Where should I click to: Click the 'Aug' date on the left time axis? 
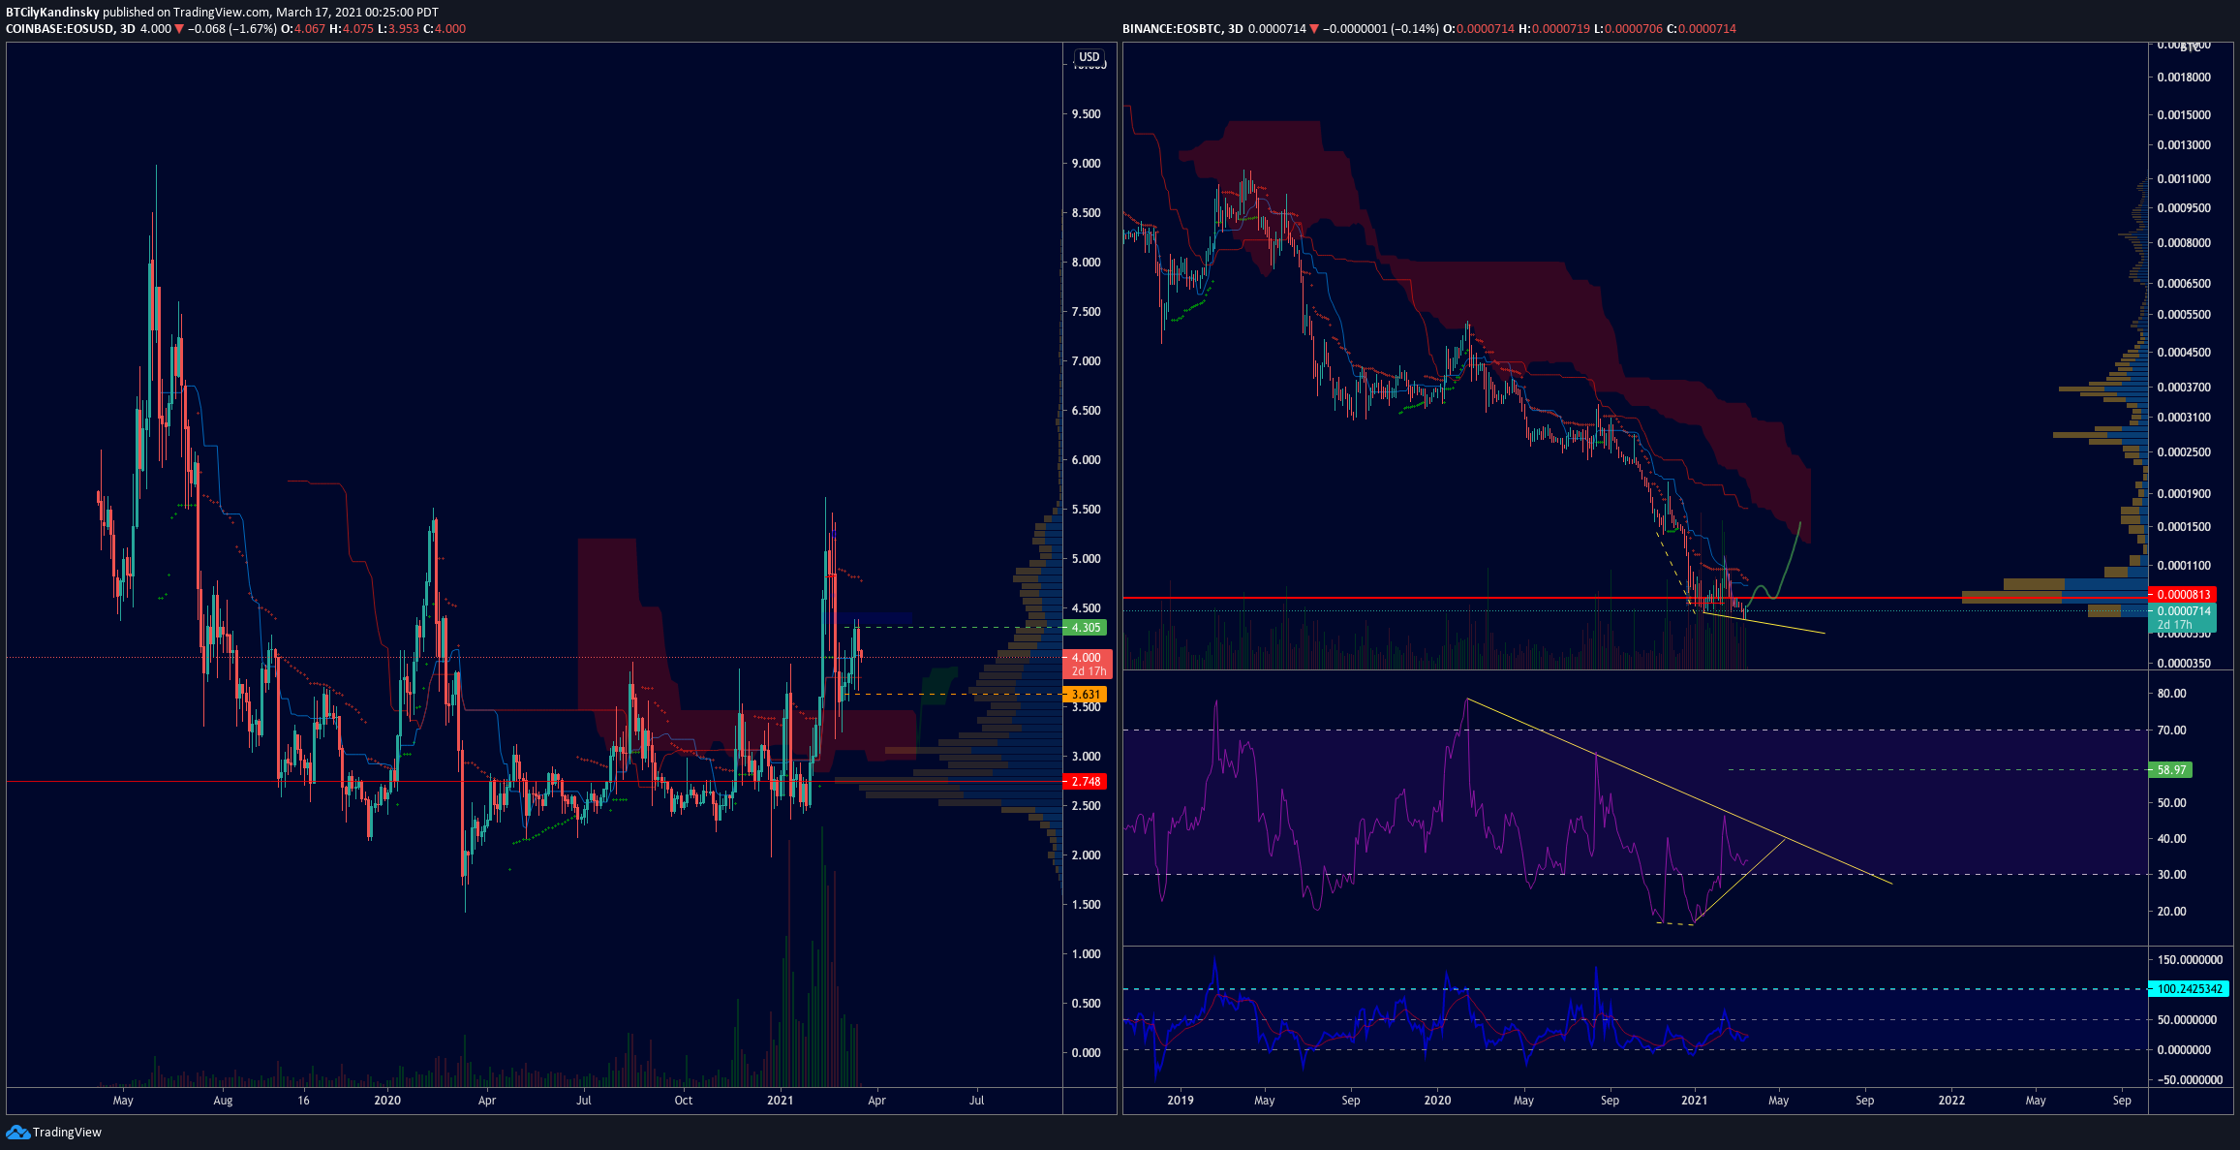pos(223,1101)
